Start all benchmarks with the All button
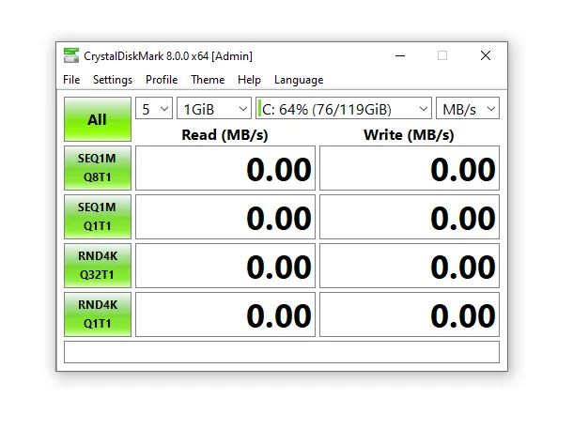This screenshot has width=573, height=429. tap(98, 119)
